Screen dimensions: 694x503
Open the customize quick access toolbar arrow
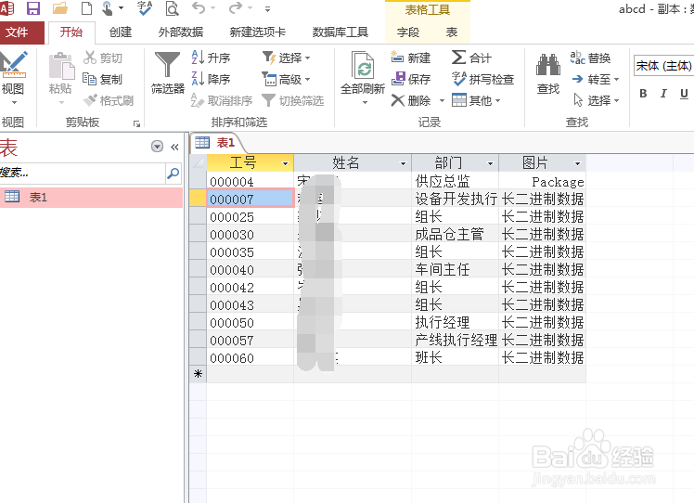point(267,8)
